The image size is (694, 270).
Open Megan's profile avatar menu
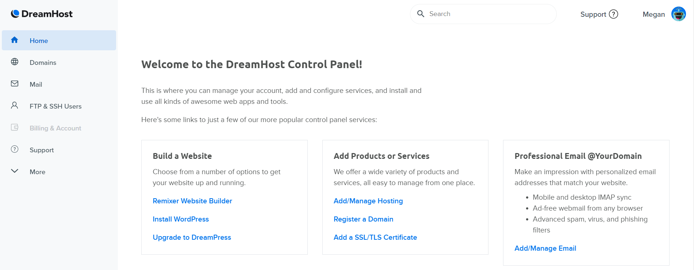(678, 14)
